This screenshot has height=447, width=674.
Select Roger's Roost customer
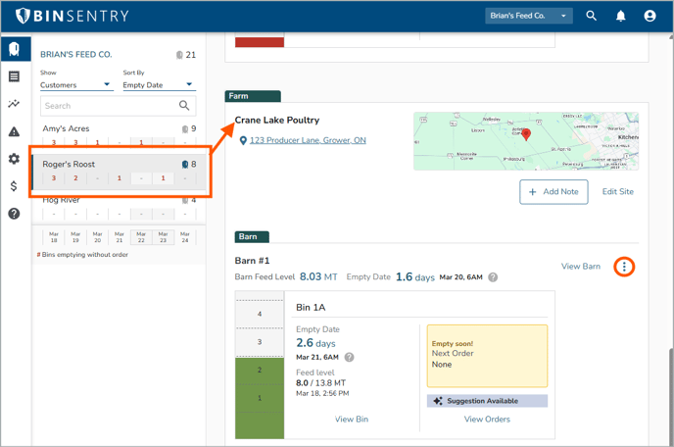(120, 173)
